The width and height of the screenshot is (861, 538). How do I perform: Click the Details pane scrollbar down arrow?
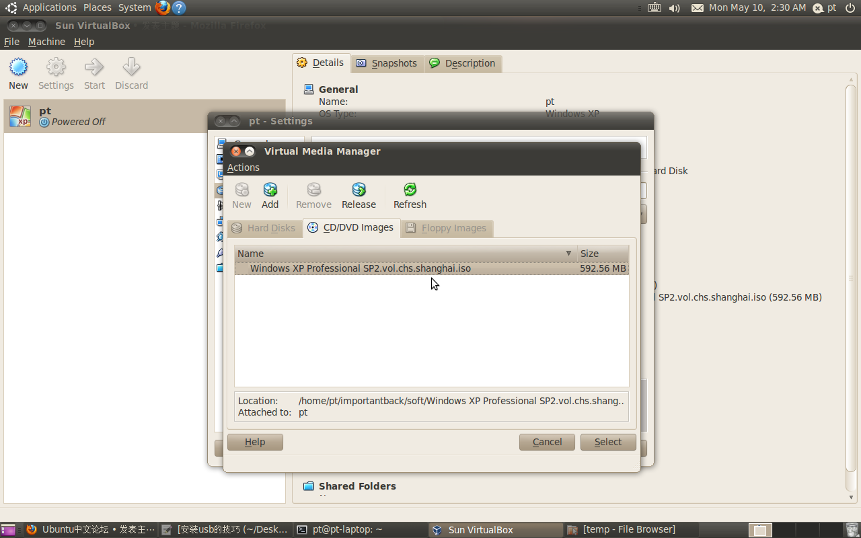tap(851, 498)
